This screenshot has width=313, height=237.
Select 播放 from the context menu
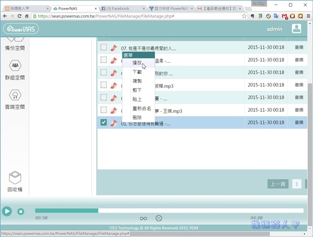(137, 63)
